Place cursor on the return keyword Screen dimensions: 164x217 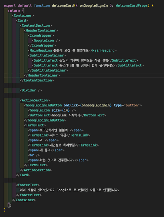(x=14, y=11)
